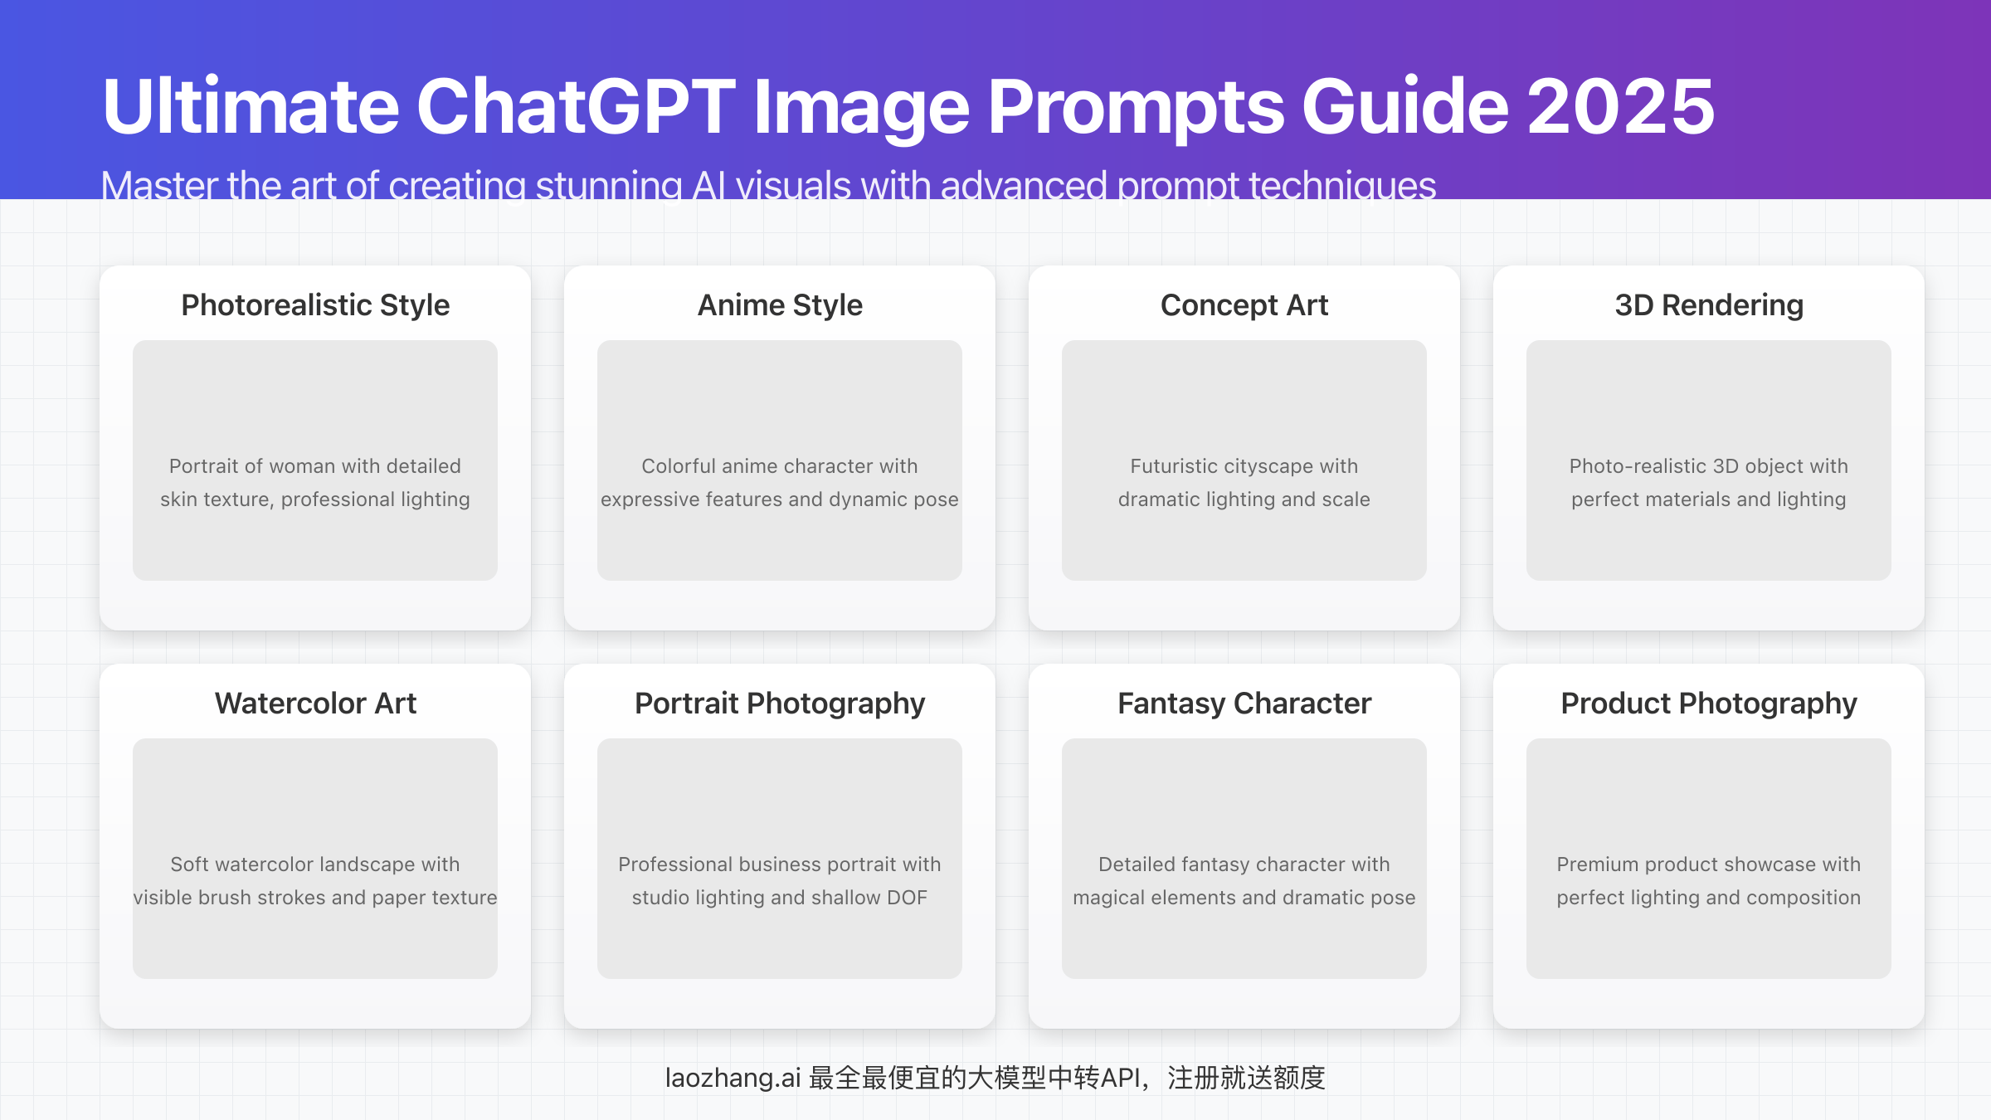Open the 3D Rendering card heading
Image resolution: width=1991 pixels, height=1120 pixels.
pyautogui.click(x=1709, y=305)
